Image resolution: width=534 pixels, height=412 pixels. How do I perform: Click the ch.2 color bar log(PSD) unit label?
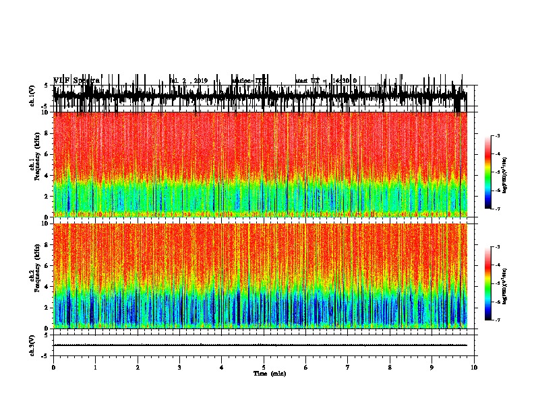pyautogui.click(x=505, y=286)
